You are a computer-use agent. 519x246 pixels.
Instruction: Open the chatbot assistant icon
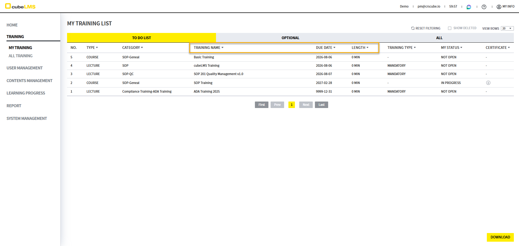(469, 7)
